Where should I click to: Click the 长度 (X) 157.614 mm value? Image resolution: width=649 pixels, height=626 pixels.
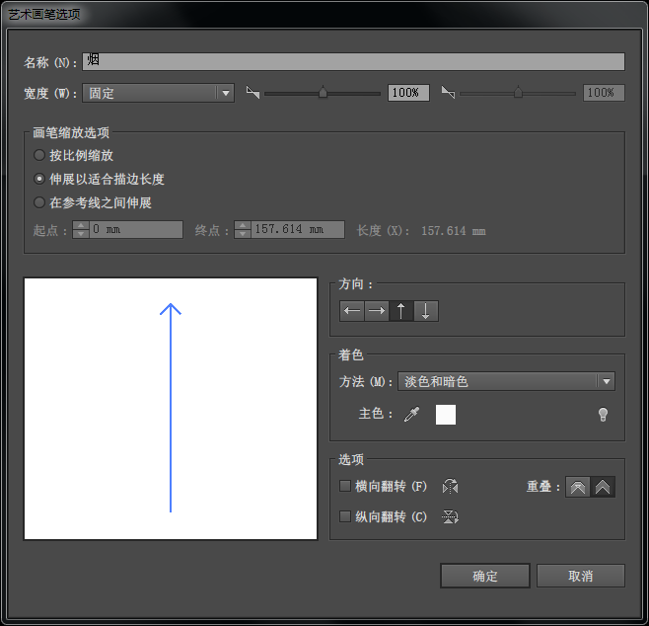(454, 231)
